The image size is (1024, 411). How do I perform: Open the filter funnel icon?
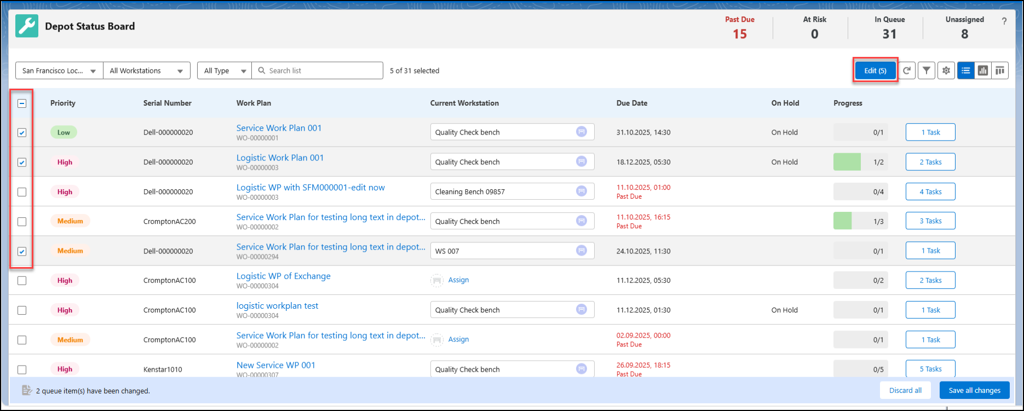click(x=926, y=71)
